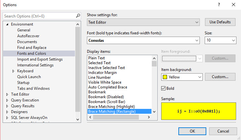Open the Item background Yellow dropdown
Viewport: 241px width, 140px height.
click(x=182, y=77)
